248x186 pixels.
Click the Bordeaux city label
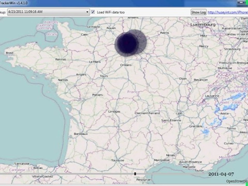click(x=81, y=134)
